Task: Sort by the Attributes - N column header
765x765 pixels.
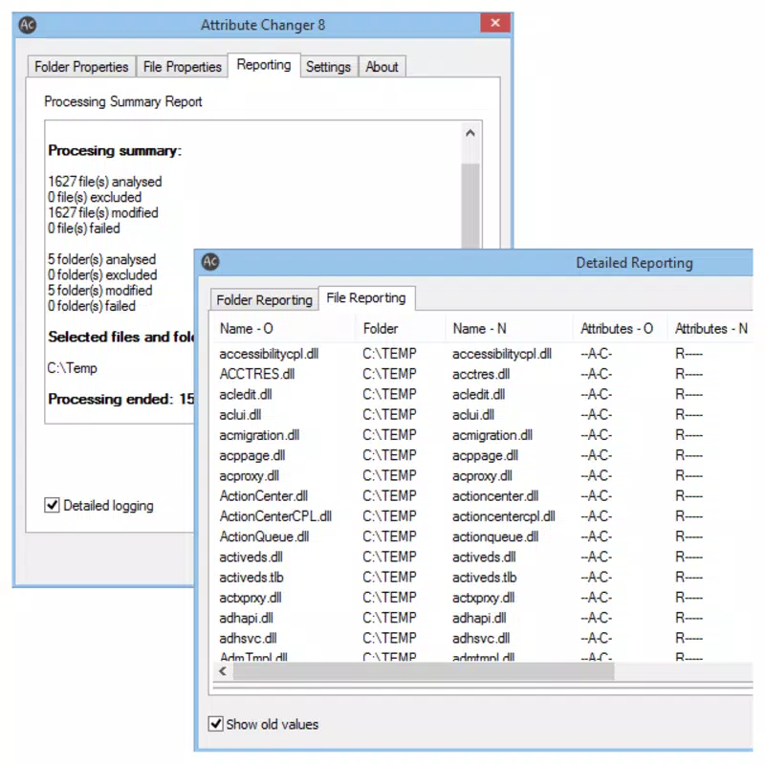Action: (710, 329)
